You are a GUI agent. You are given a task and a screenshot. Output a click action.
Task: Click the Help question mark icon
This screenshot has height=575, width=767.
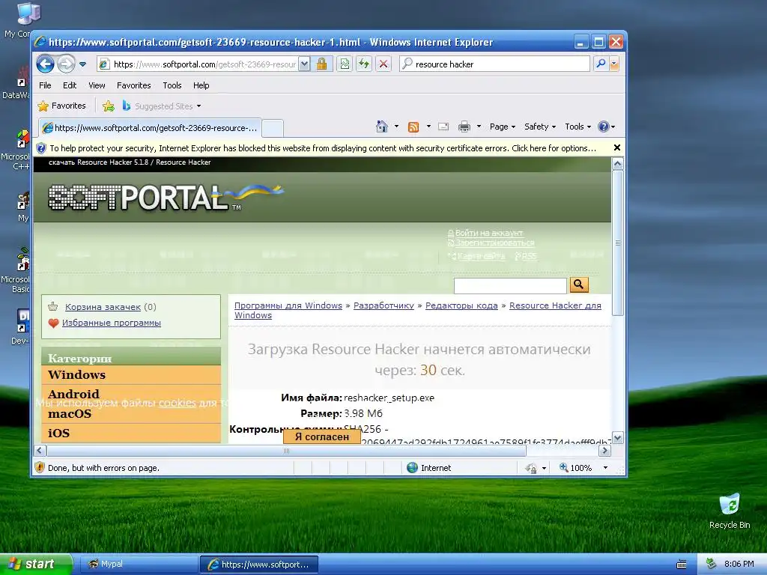[604, 127]
